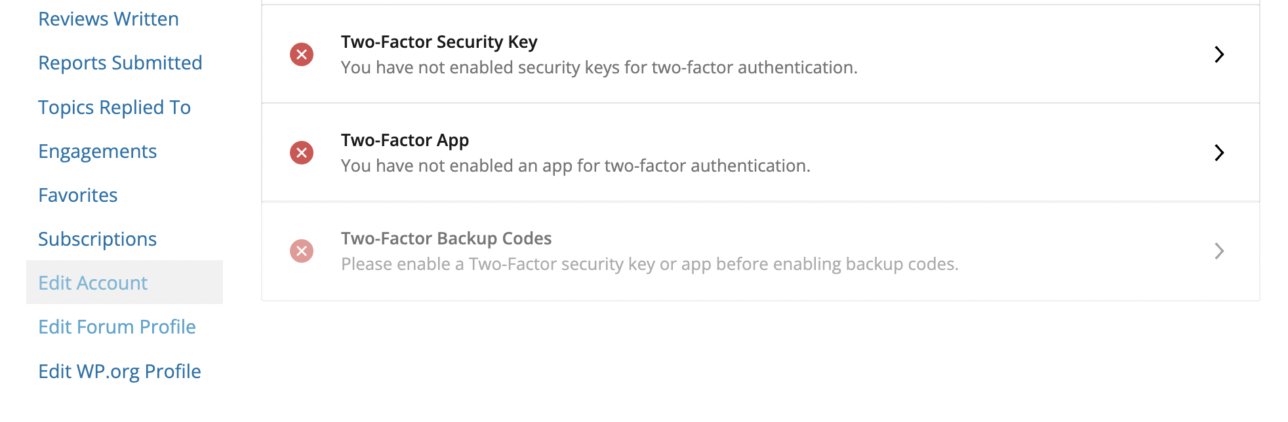Go to Edit WP.org Profile

[119, 372]
